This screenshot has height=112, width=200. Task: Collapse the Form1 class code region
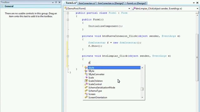point(68,13)
